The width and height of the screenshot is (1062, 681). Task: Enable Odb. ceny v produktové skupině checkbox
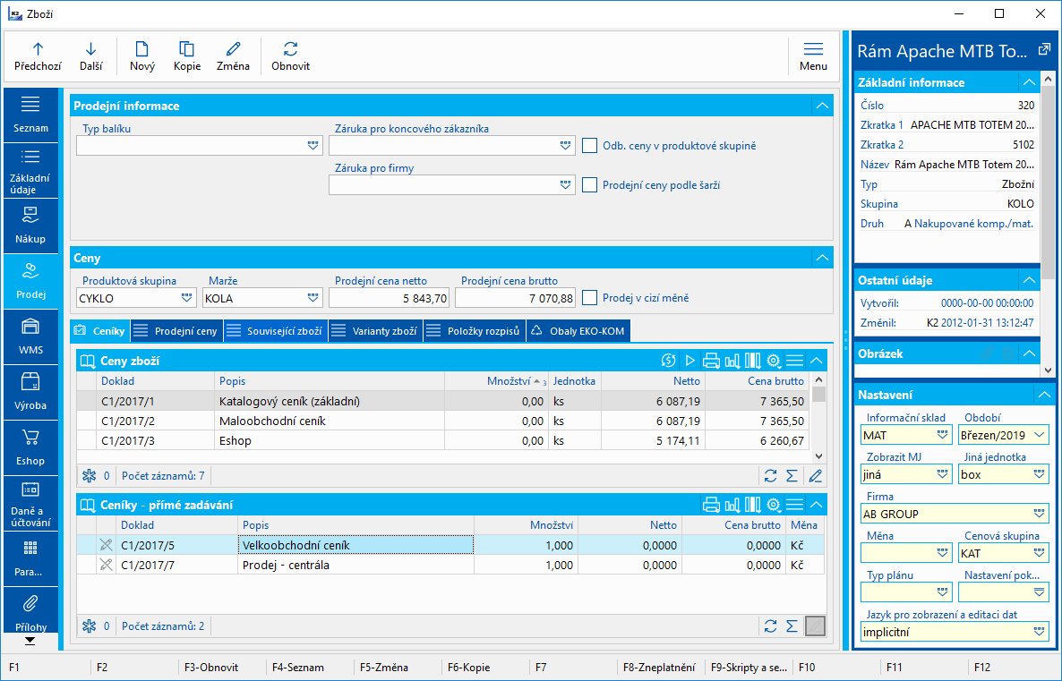click(x=589, y=145)
